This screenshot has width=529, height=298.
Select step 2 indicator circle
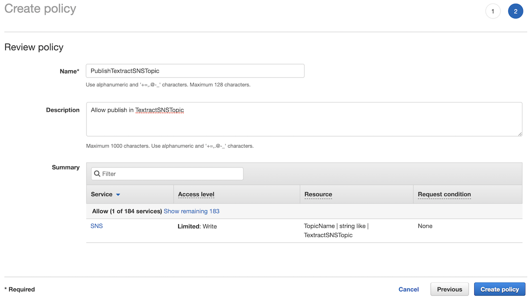(515, 11)
